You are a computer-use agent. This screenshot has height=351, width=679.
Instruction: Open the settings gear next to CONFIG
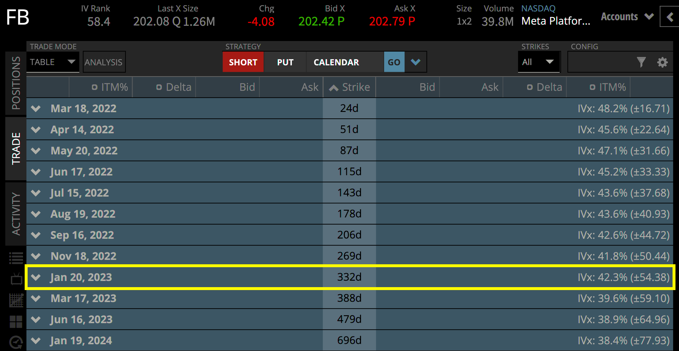click(x=662, y=62)
